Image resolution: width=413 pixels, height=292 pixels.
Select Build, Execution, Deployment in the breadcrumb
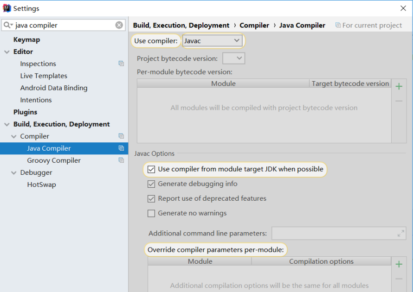coord(179,25)
